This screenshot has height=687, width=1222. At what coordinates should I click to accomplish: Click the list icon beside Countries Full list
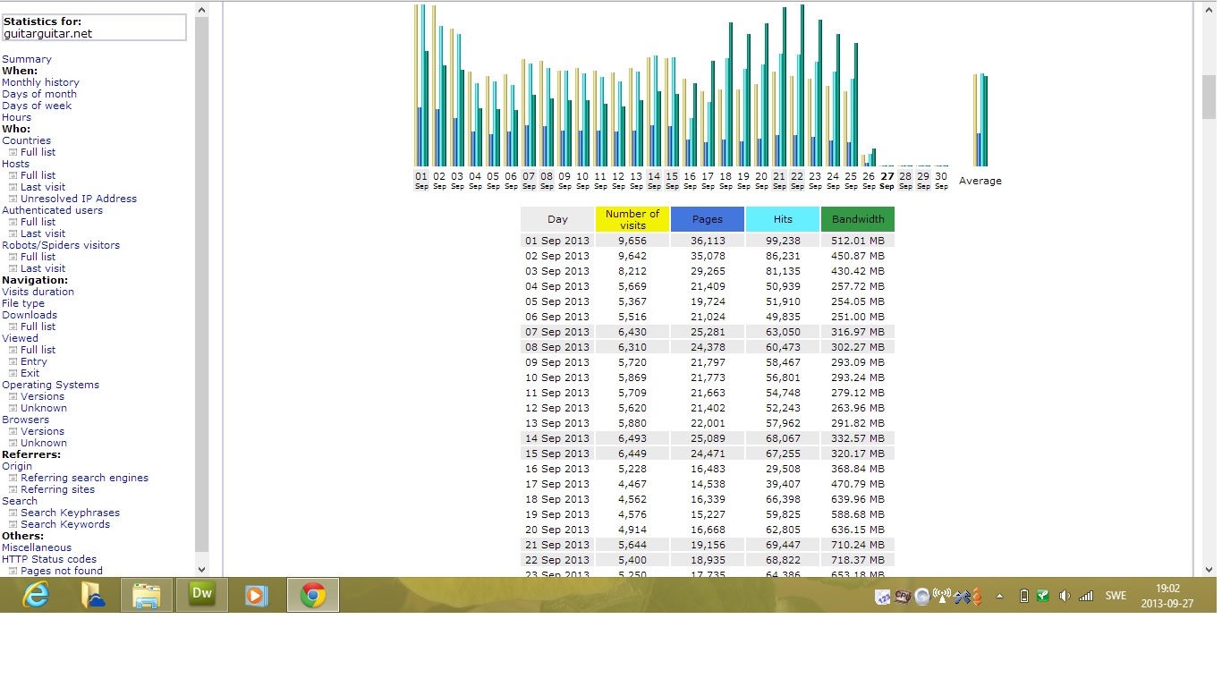coord(13,152)
